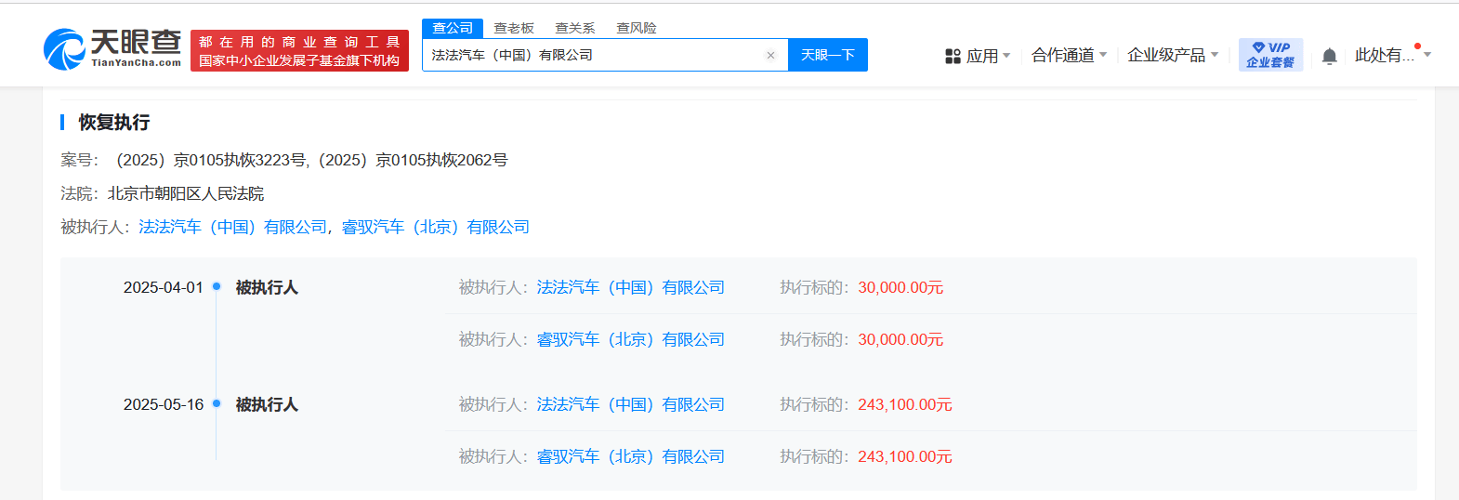Switch to the 查关系 tab
Image resolution: width=1459 pixels, height=500 pixels.
pyautogui.click(x=575, y=28)
